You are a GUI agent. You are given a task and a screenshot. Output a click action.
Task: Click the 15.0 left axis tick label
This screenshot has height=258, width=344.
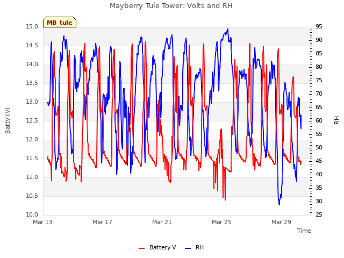32,26
